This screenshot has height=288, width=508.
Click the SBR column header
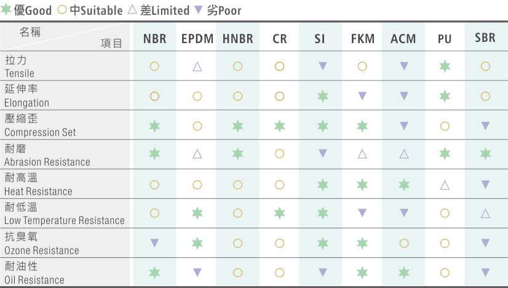485,38
